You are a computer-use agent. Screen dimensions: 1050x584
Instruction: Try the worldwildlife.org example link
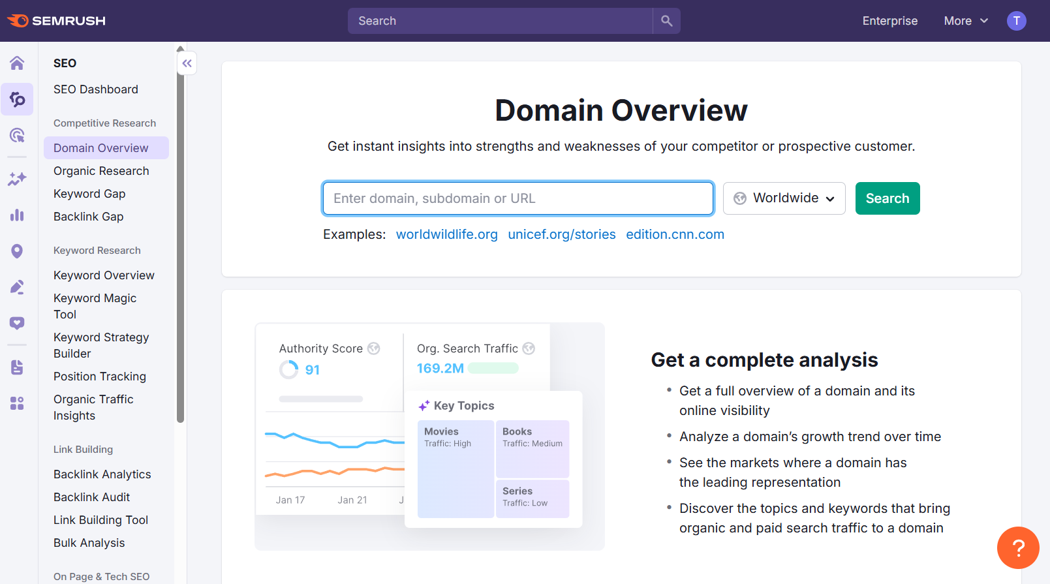tap(447, 234)
